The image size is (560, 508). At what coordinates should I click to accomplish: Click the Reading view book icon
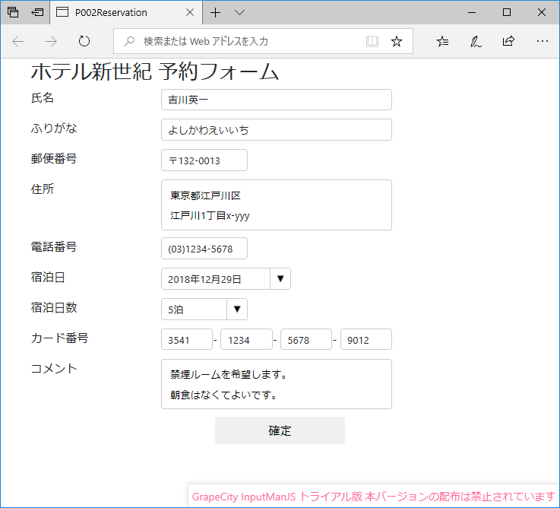(372, 41)
